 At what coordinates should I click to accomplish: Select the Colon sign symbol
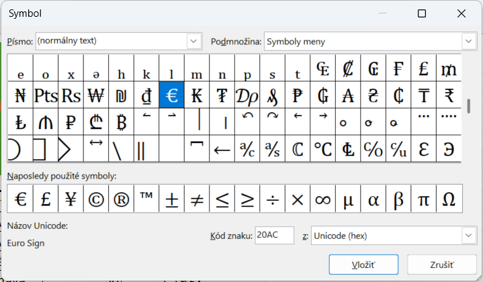pyautogui.click(x=349, y=68)
